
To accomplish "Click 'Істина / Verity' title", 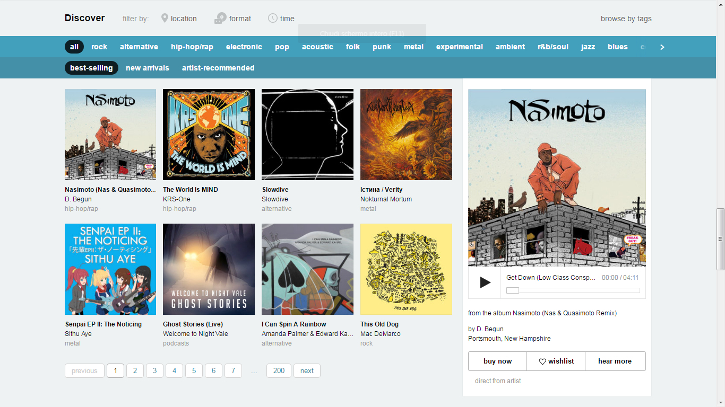I will [x=382, y=189].
